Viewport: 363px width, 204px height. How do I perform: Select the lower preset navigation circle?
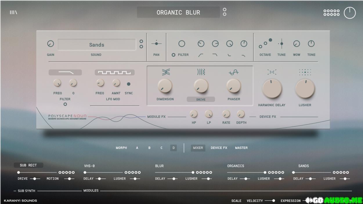click(x=224, y=14)
